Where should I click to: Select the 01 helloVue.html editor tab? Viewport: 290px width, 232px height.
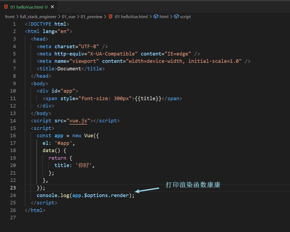pos(29,7)
